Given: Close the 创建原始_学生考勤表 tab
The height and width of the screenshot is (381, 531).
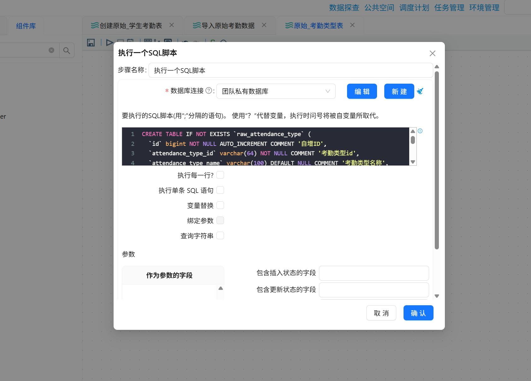Looking at the screenshot, I should coord(172,25).
